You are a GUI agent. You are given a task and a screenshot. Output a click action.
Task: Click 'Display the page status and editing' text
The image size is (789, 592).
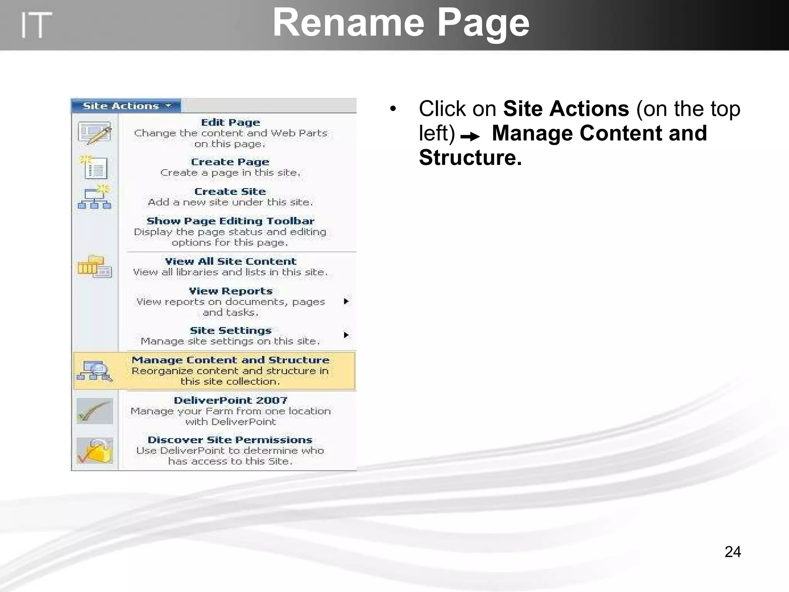tap(230, 232)
